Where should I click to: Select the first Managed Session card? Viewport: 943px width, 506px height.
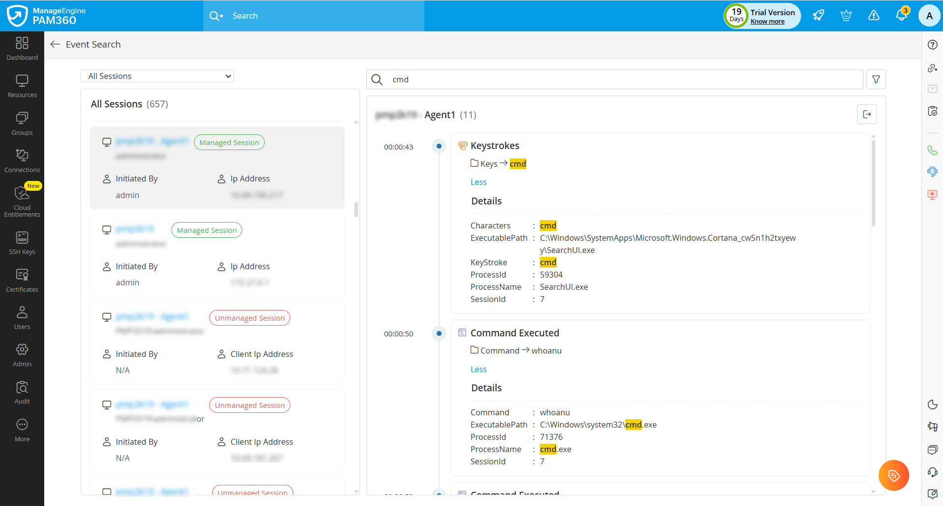click(217, 168)
